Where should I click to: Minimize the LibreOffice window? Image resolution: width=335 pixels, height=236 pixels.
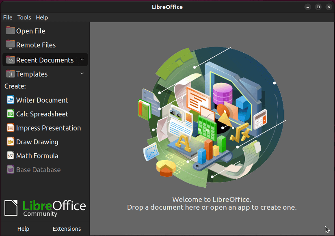(x=308, y=7)
